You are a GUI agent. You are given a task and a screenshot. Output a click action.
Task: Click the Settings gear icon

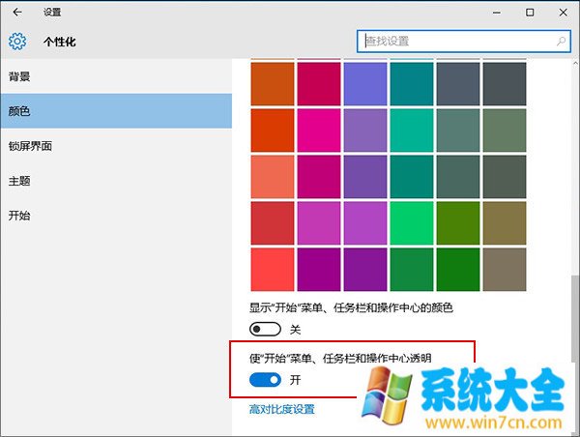17,41
